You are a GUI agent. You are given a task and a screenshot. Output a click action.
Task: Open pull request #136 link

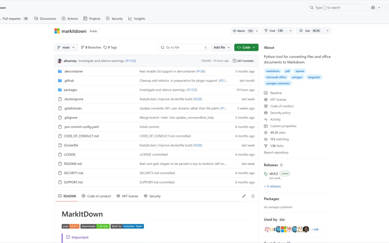tap(201, 71)
